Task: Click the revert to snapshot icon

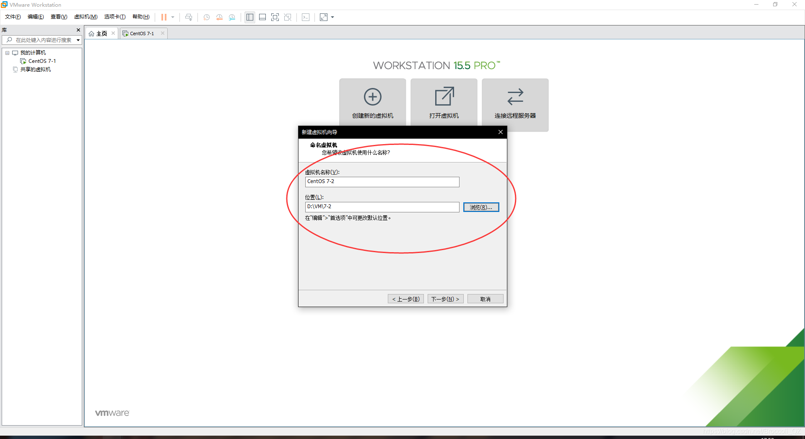Action: tap(219, 17)
